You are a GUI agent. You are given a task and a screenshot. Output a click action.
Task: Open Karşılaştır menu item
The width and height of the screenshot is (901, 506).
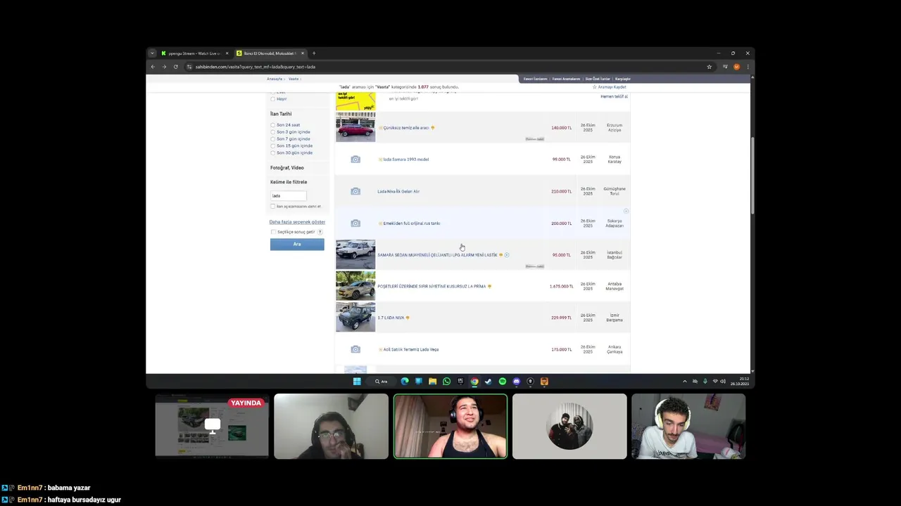[x=623, y=79]
